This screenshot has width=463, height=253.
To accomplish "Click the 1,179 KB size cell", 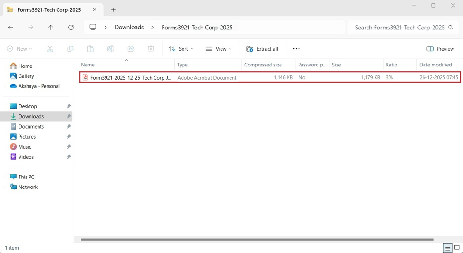I will coord(371,77).
